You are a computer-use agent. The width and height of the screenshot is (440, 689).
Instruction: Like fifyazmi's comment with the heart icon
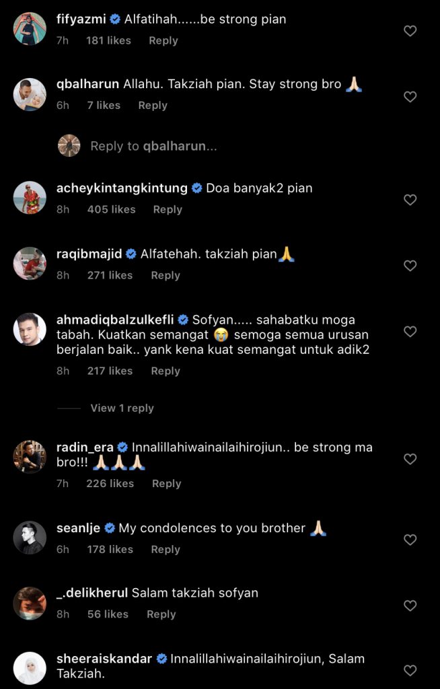point(410,30)
